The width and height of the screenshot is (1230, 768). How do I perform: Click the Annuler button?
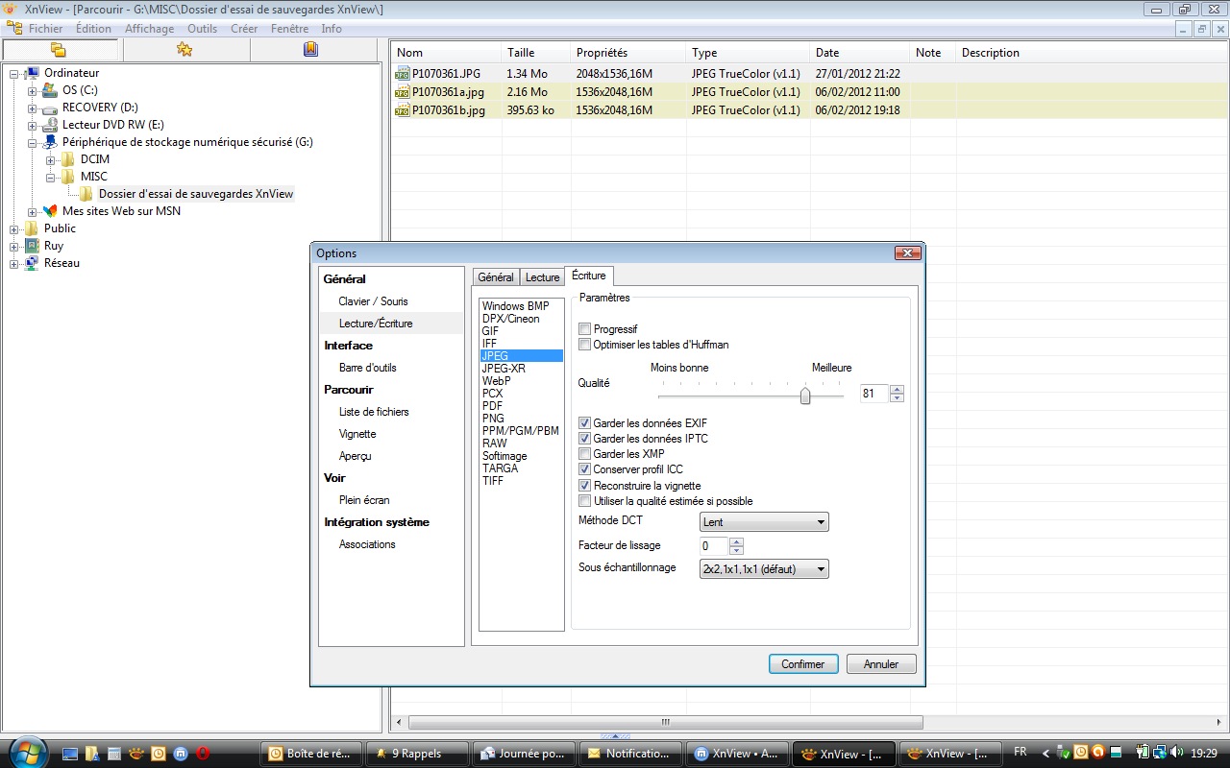click(881, 664)
